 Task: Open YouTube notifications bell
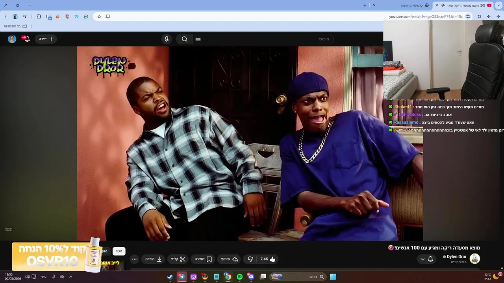(26, 39)
